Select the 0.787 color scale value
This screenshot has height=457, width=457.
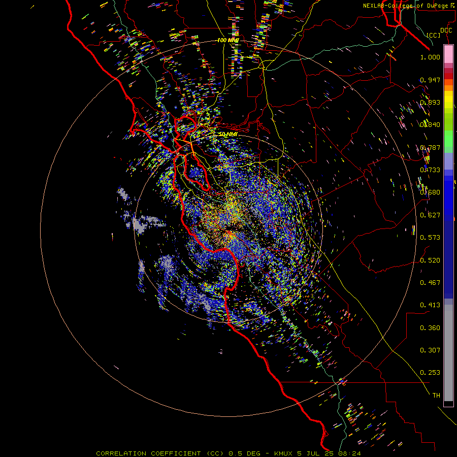point(430,147)
